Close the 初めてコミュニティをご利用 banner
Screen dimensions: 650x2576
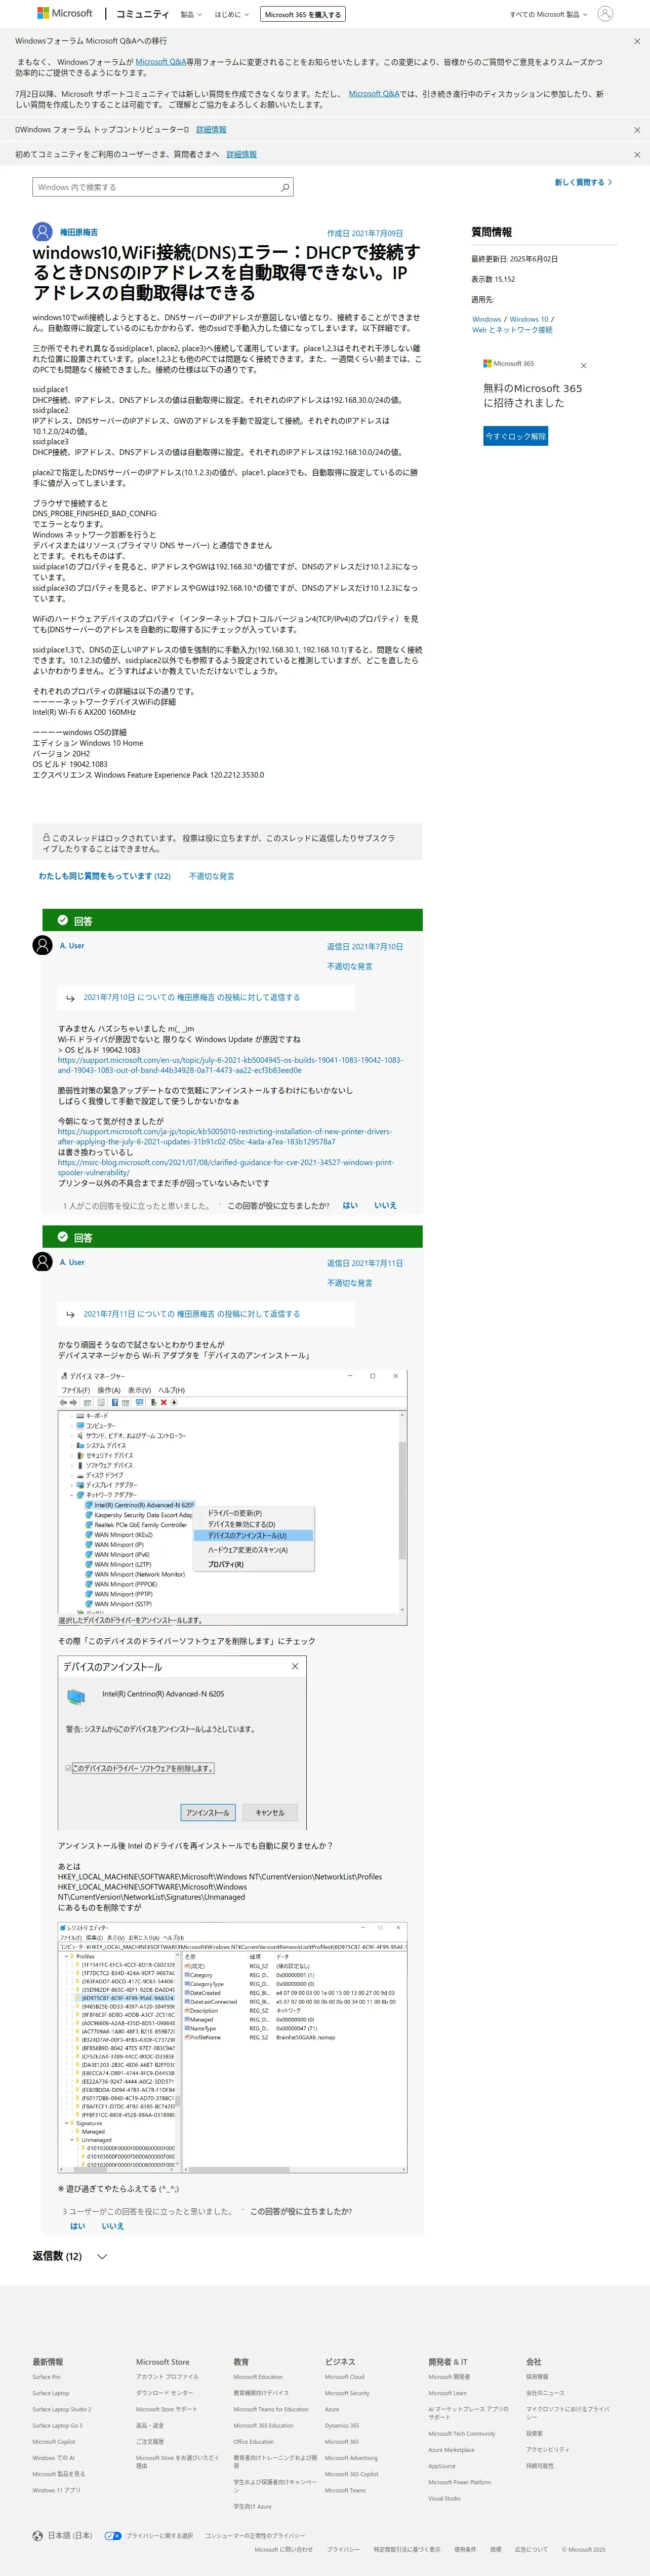coord(637,155)
